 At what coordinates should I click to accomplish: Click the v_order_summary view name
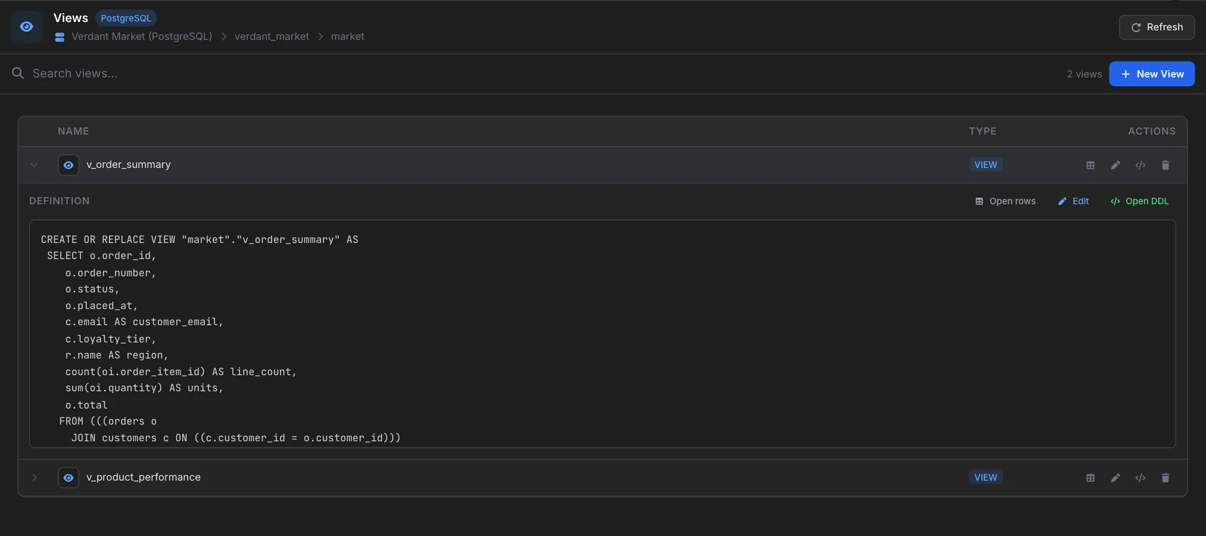129,164
